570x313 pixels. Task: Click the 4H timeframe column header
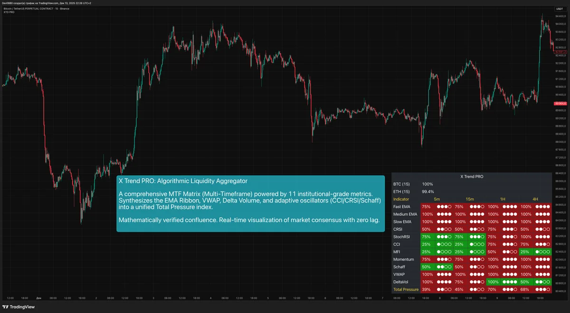point(535,199)
